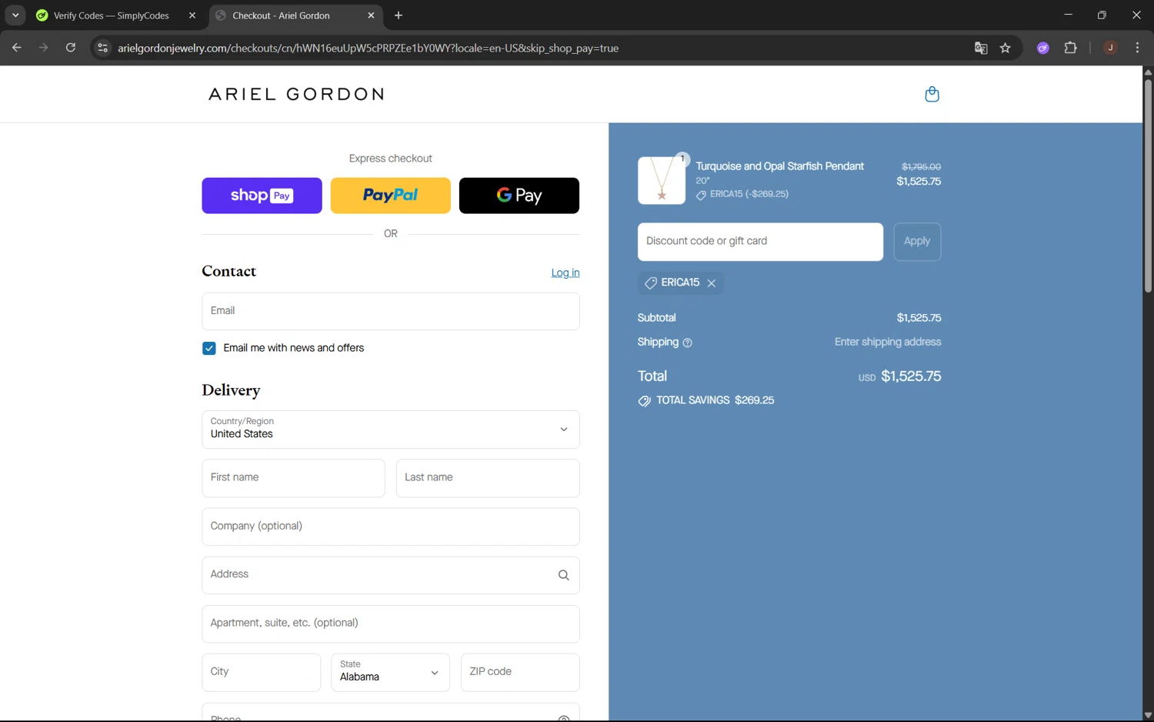
Task: Click the Total Savings tag icon
Action: pos(644,401)
